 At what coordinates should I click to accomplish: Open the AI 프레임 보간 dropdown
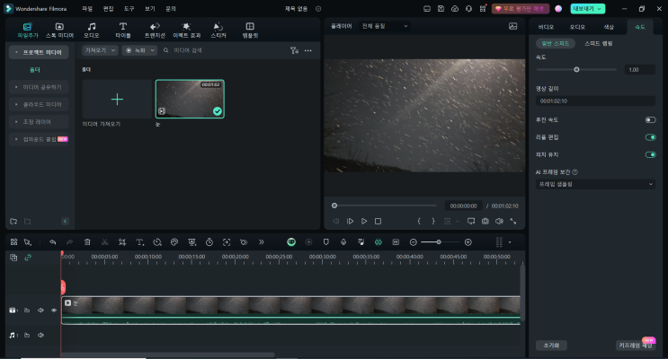595,184
